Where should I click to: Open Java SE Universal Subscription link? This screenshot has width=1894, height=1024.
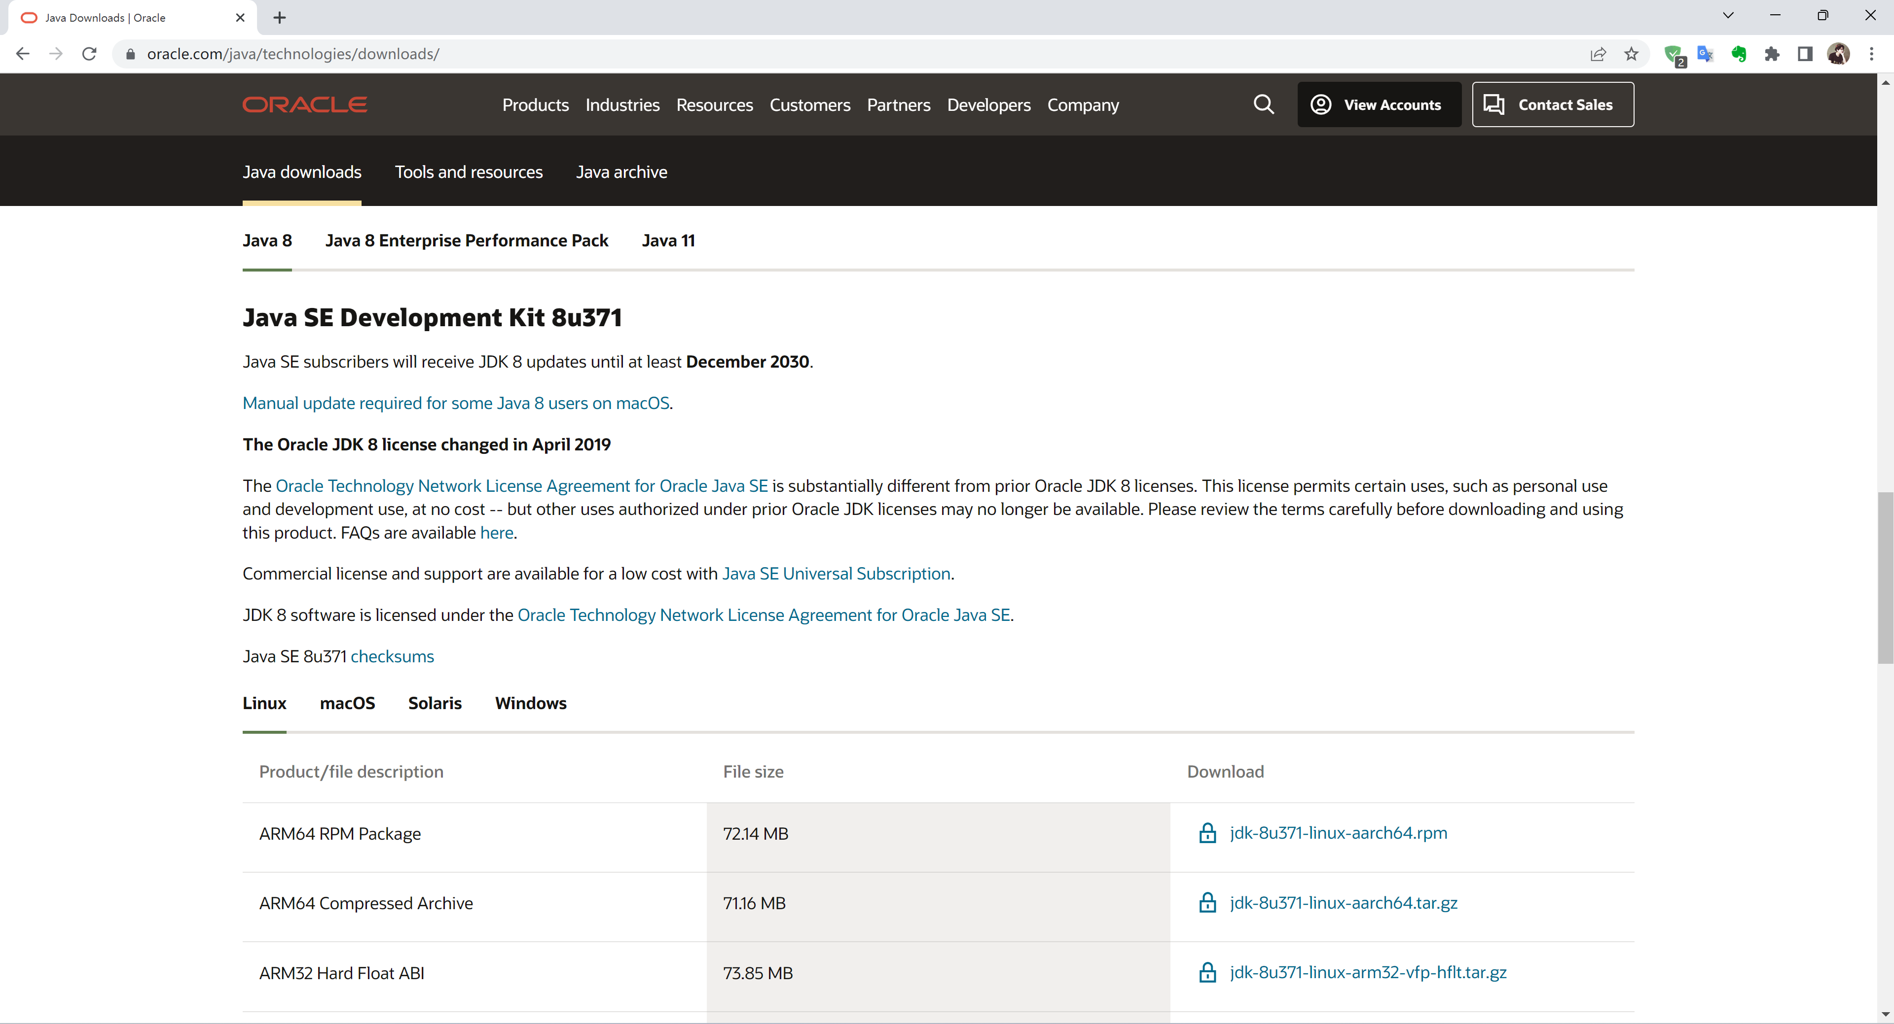[836, 574]
